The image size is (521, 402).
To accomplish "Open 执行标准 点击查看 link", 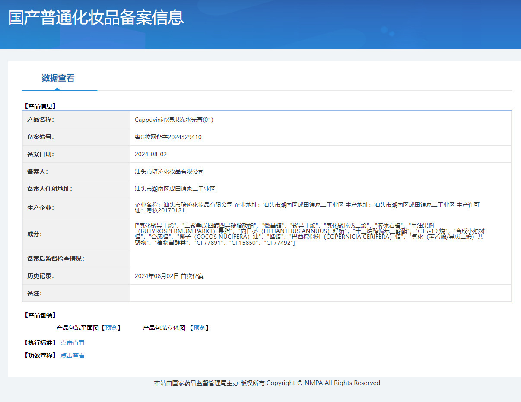I will click(x=73, y=343).
